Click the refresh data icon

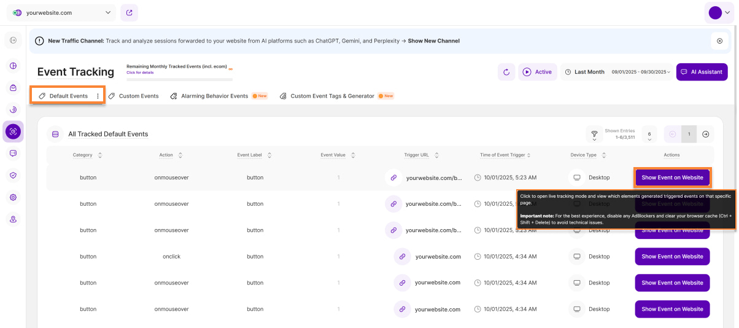point(506,72)
